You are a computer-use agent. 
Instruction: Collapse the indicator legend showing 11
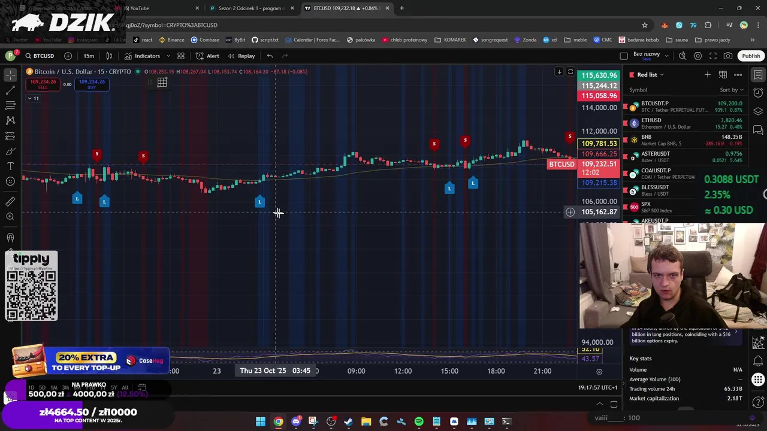pyautogui.click(x=32, y=98)
